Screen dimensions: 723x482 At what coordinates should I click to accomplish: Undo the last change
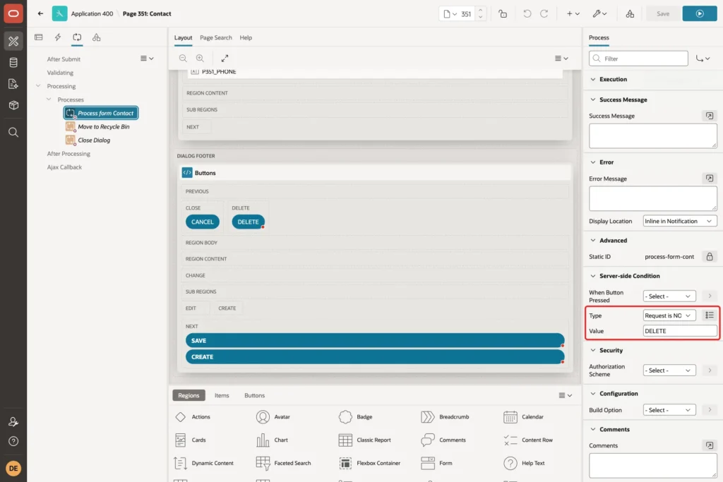527,14
